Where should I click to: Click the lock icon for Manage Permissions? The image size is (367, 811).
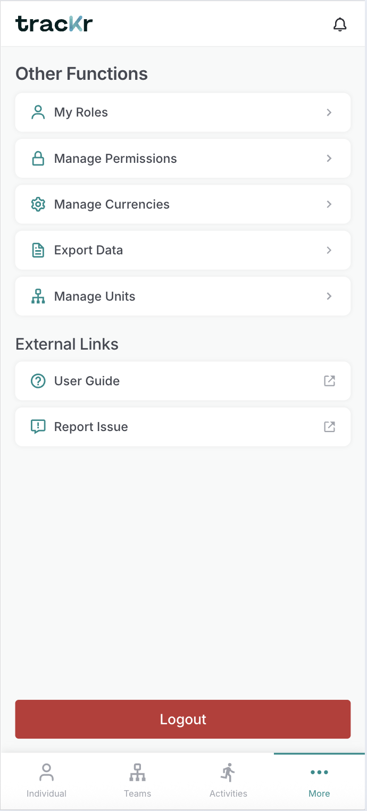pyautogui.click(x=38, y=159)
